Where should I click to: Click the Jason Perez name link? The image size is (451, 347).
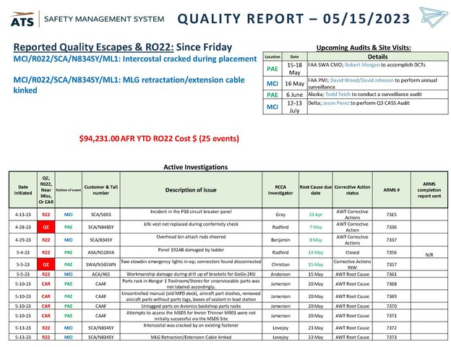[x=336, y=103]
